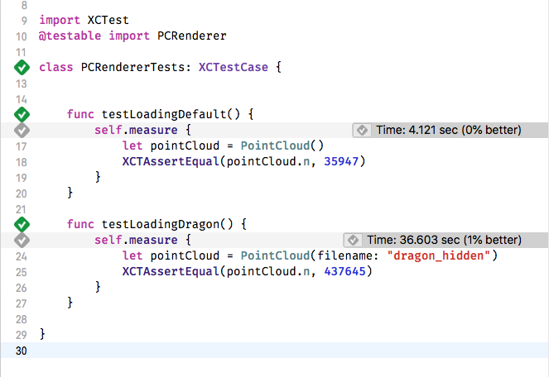Run testLoadingDragon via its green checkmark diamond
The width and height of the screenshot is (549, 377).
[22, 224]
